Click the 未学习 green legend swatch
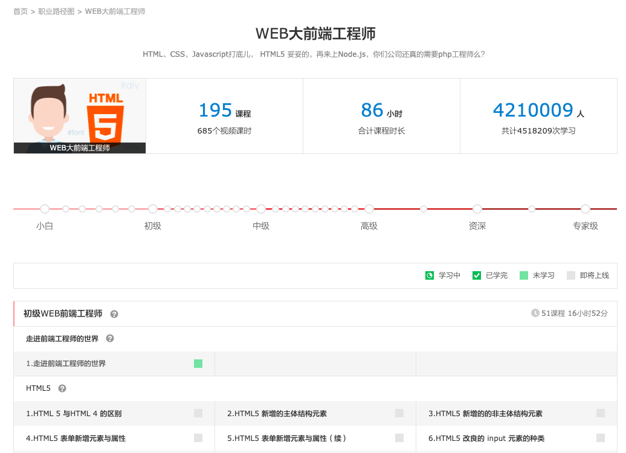The image size is (626, 453). [524, 275]
